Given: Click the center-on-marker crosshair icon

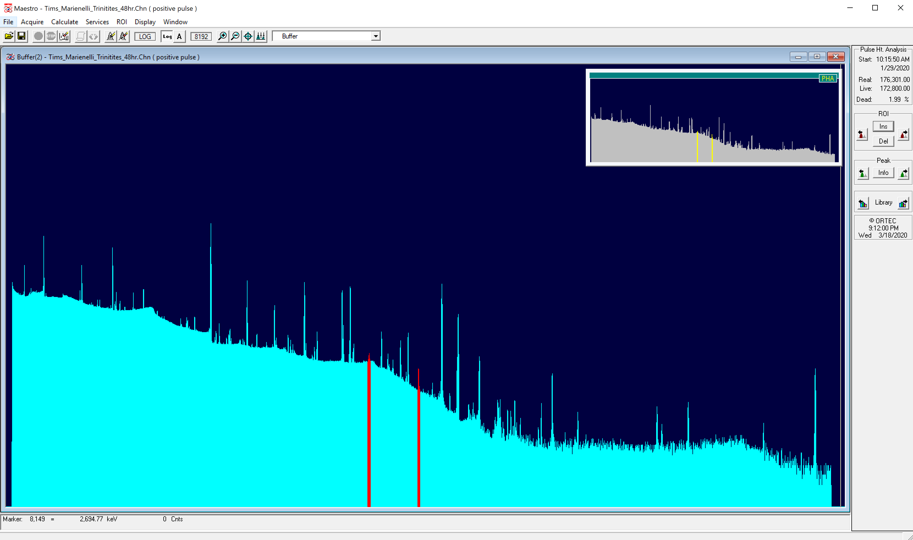Looking at the screenshot, I should (248, 36).
